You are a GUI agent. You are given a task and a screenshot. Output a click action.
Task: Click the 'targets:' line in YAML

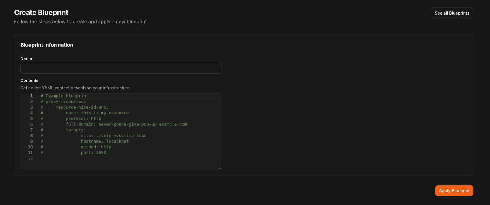click(76, 130)
